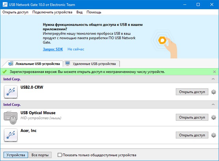Dismiss the green registered version notice
Image resolution: width=219 pixels, height=161 pixels.
pos(215,72)
